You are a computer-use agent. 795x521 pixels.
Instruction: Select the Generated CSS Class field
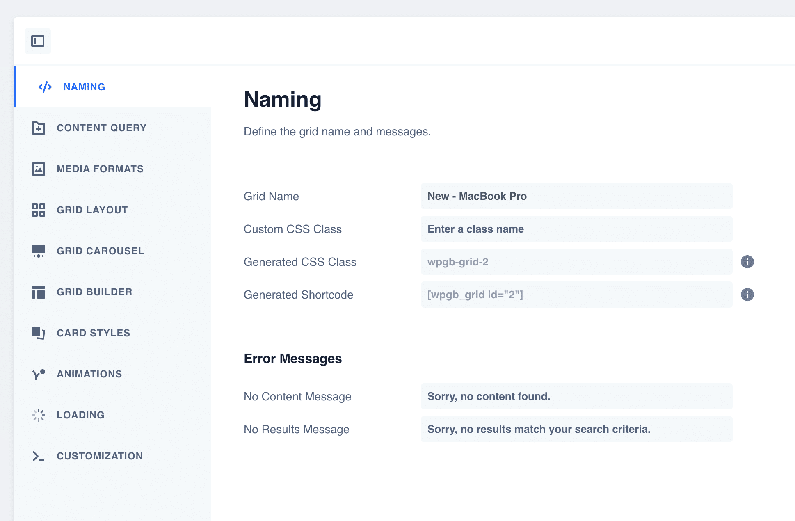576,262
